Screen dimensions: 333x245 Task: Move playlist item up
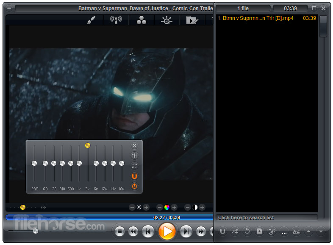308,231
